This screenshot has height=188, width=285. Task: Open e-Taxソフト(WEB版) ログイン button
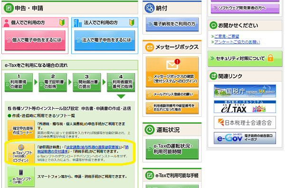coord(21,153)
